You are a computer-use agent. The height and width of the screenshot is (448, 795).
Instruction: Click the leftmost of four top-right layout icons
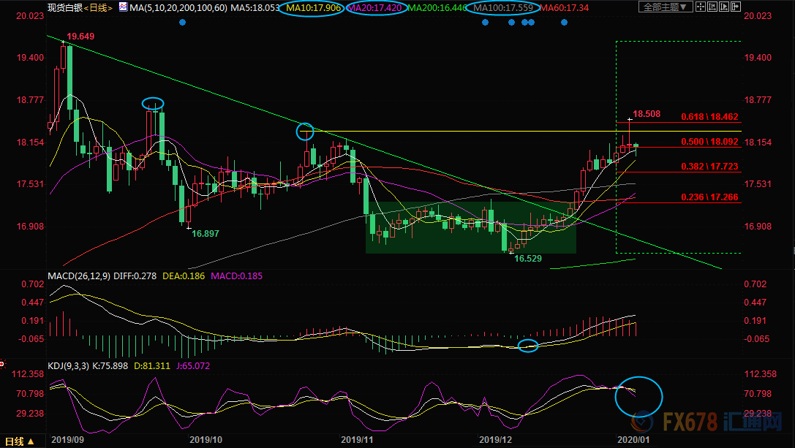(701, 7)
